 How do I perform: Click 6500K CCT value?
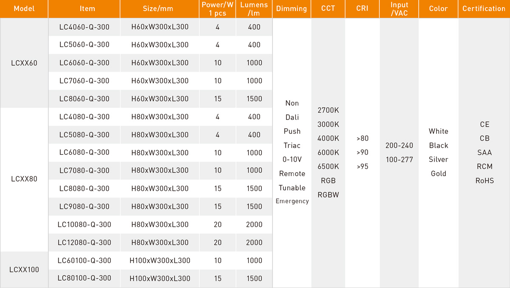click(328, 167)
